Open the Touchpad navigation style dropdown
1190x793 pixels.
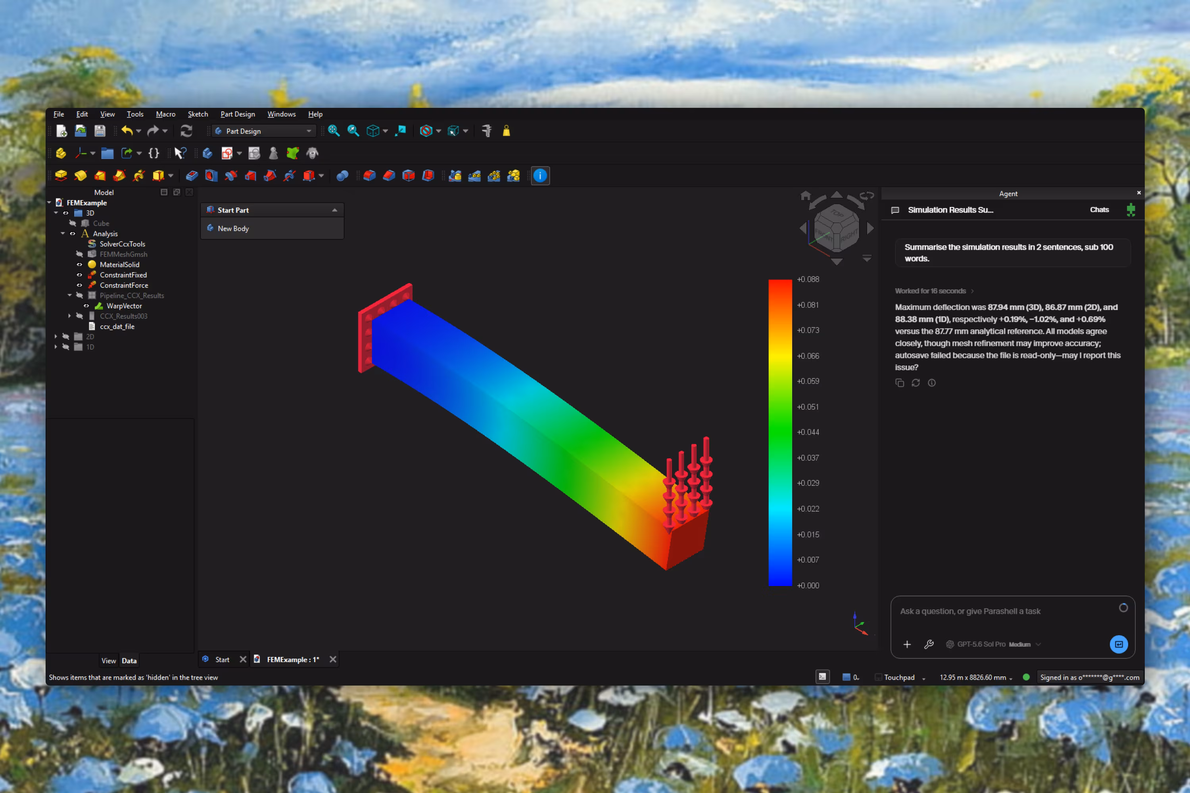pos(900,677)
